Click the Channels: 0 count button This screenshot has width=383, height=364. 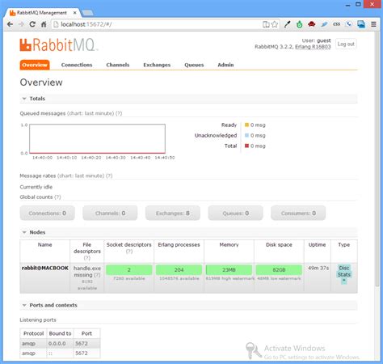[x=110, y=214]
